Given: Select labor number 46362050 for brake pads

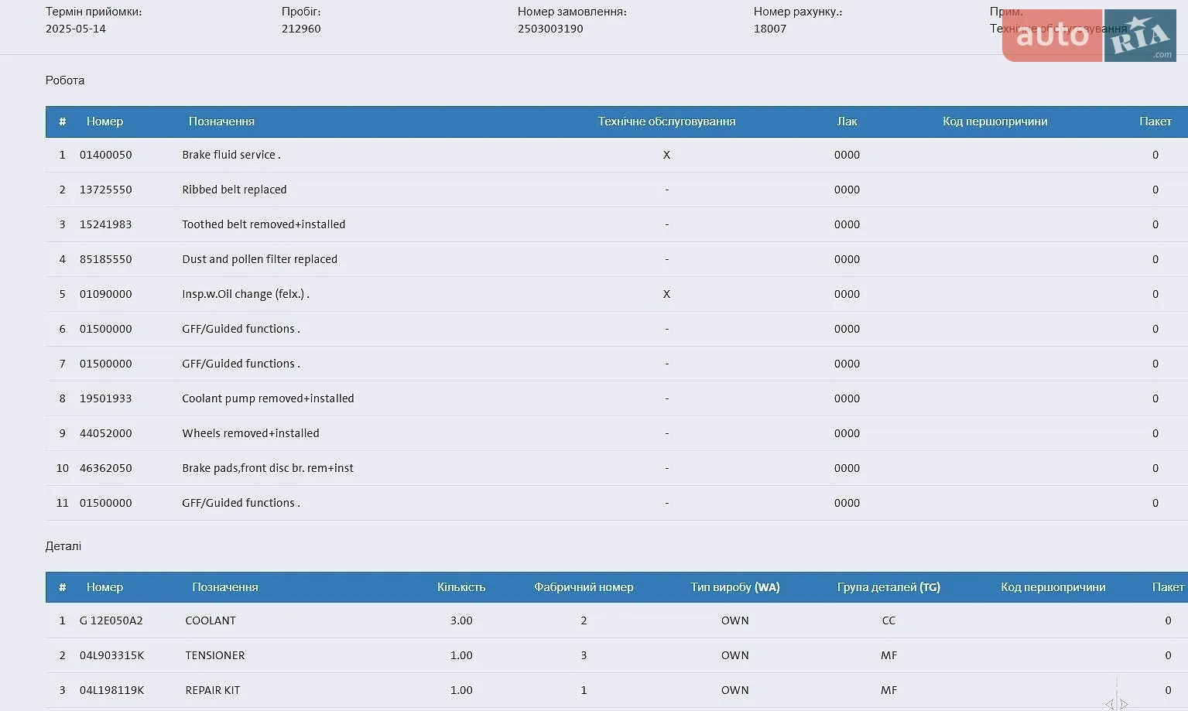Looking at the screenshot, I should tap(105, 468).
